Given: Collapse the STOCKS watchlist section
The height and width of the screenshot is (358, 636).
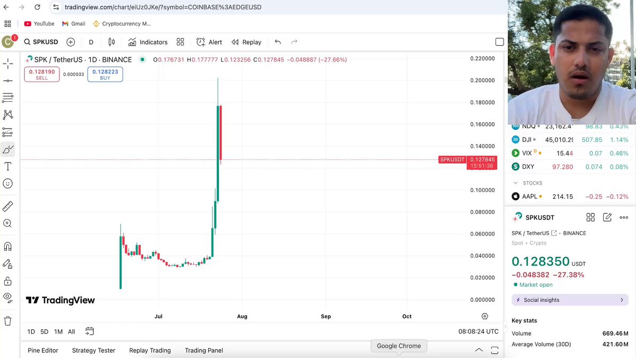Looking at the screenshot, I should click(x=516, y=183).
